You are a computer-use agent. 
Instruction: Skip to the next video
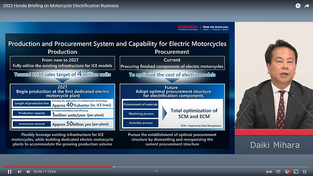pos(19,172)
